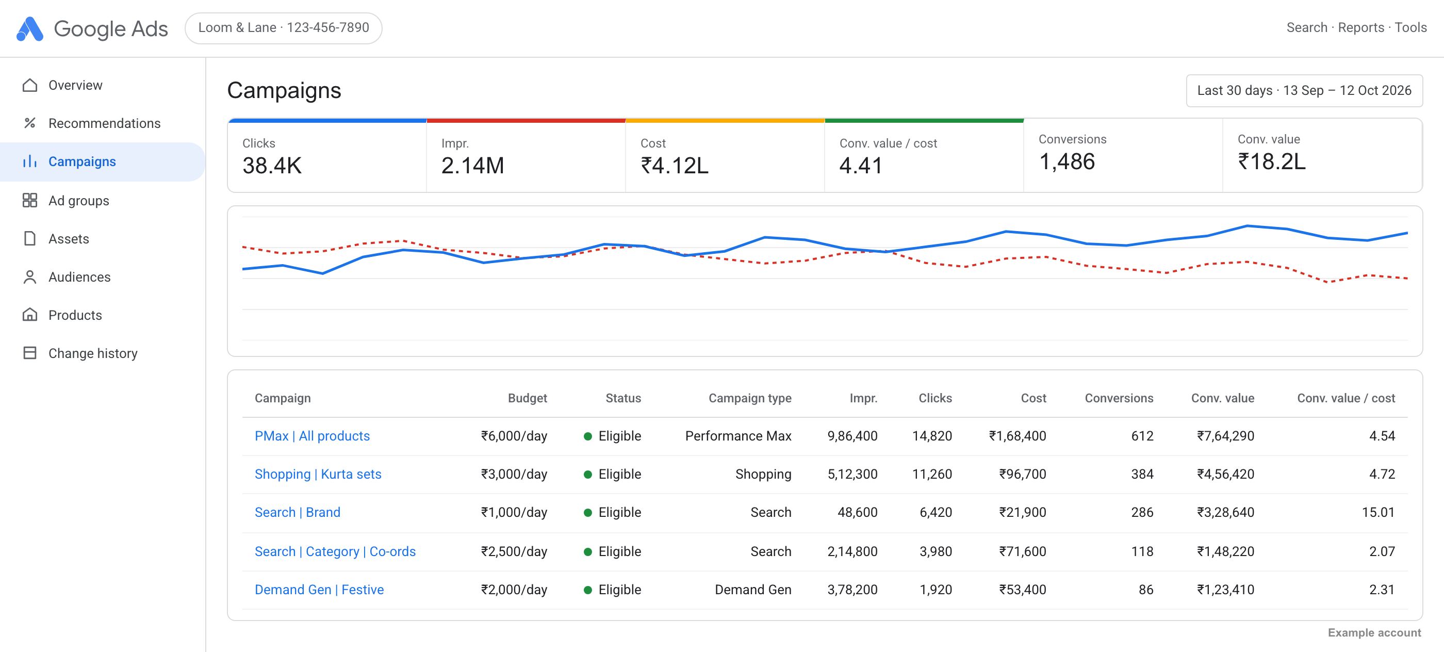Click the Ad groups grid icon
The height and width of the screenshot is (652, 1444).
pyautogui.click(x=30, y=200)
